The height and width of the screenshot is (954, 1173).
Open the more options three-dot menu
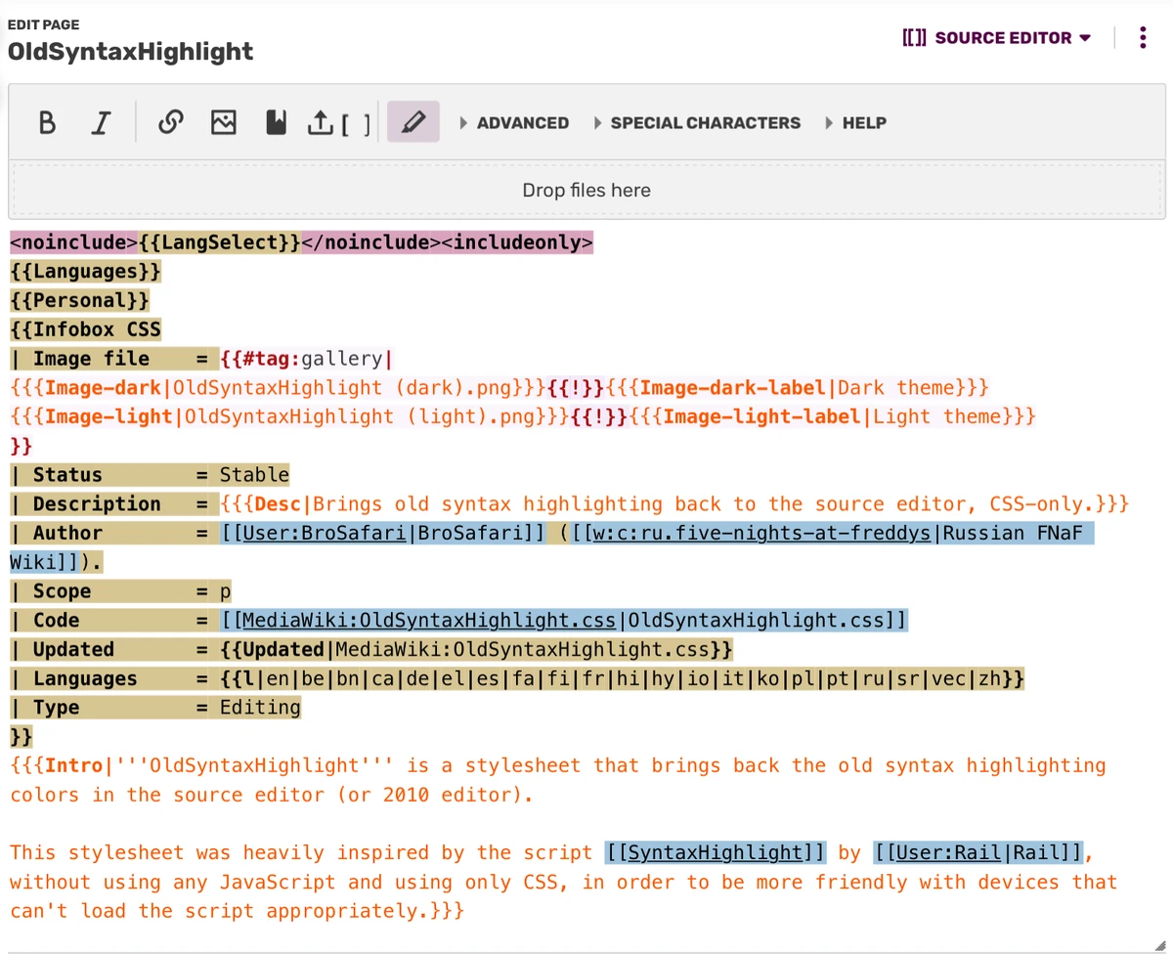[1143, 37]
